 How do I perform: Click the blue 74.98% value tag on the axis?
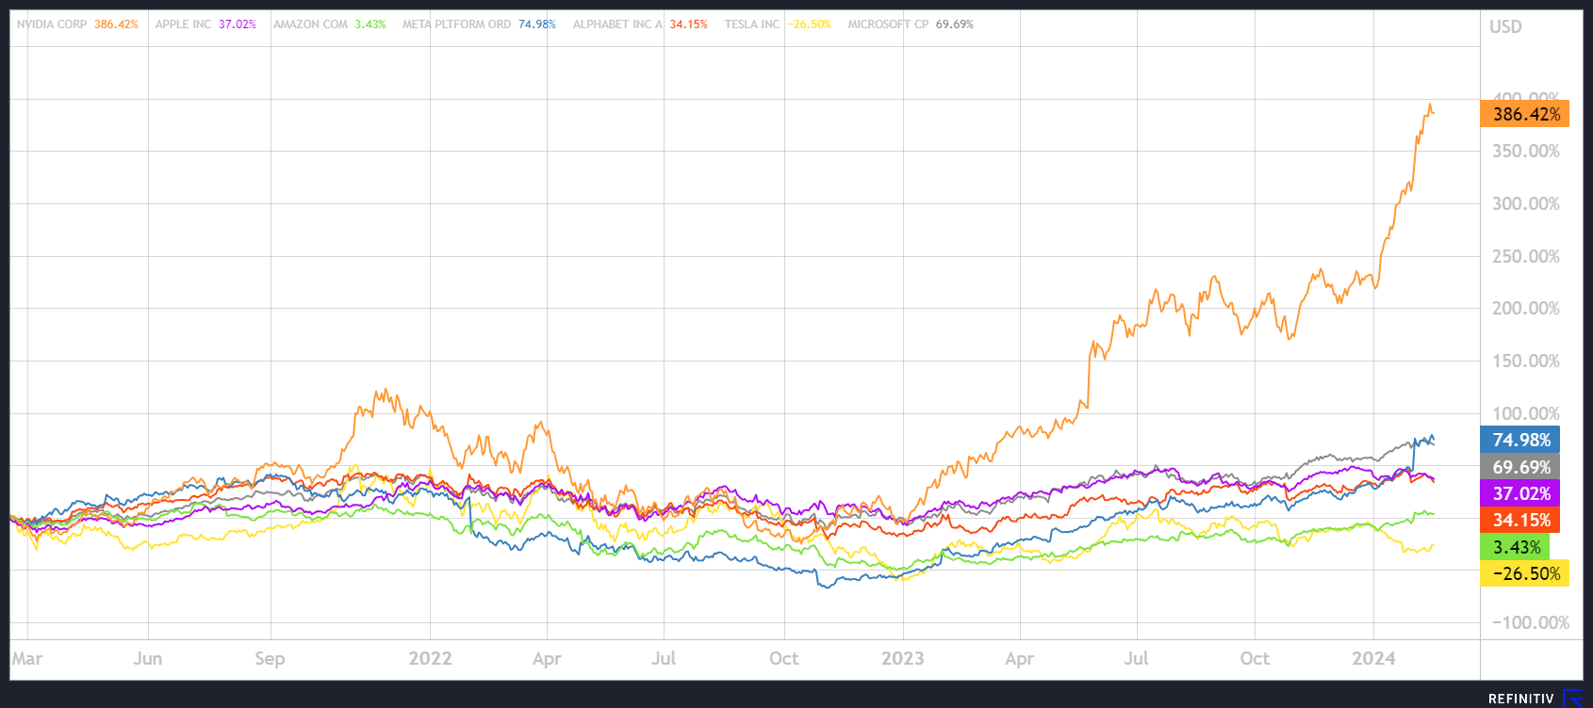pyautogui.click(x=1520, y=440)
